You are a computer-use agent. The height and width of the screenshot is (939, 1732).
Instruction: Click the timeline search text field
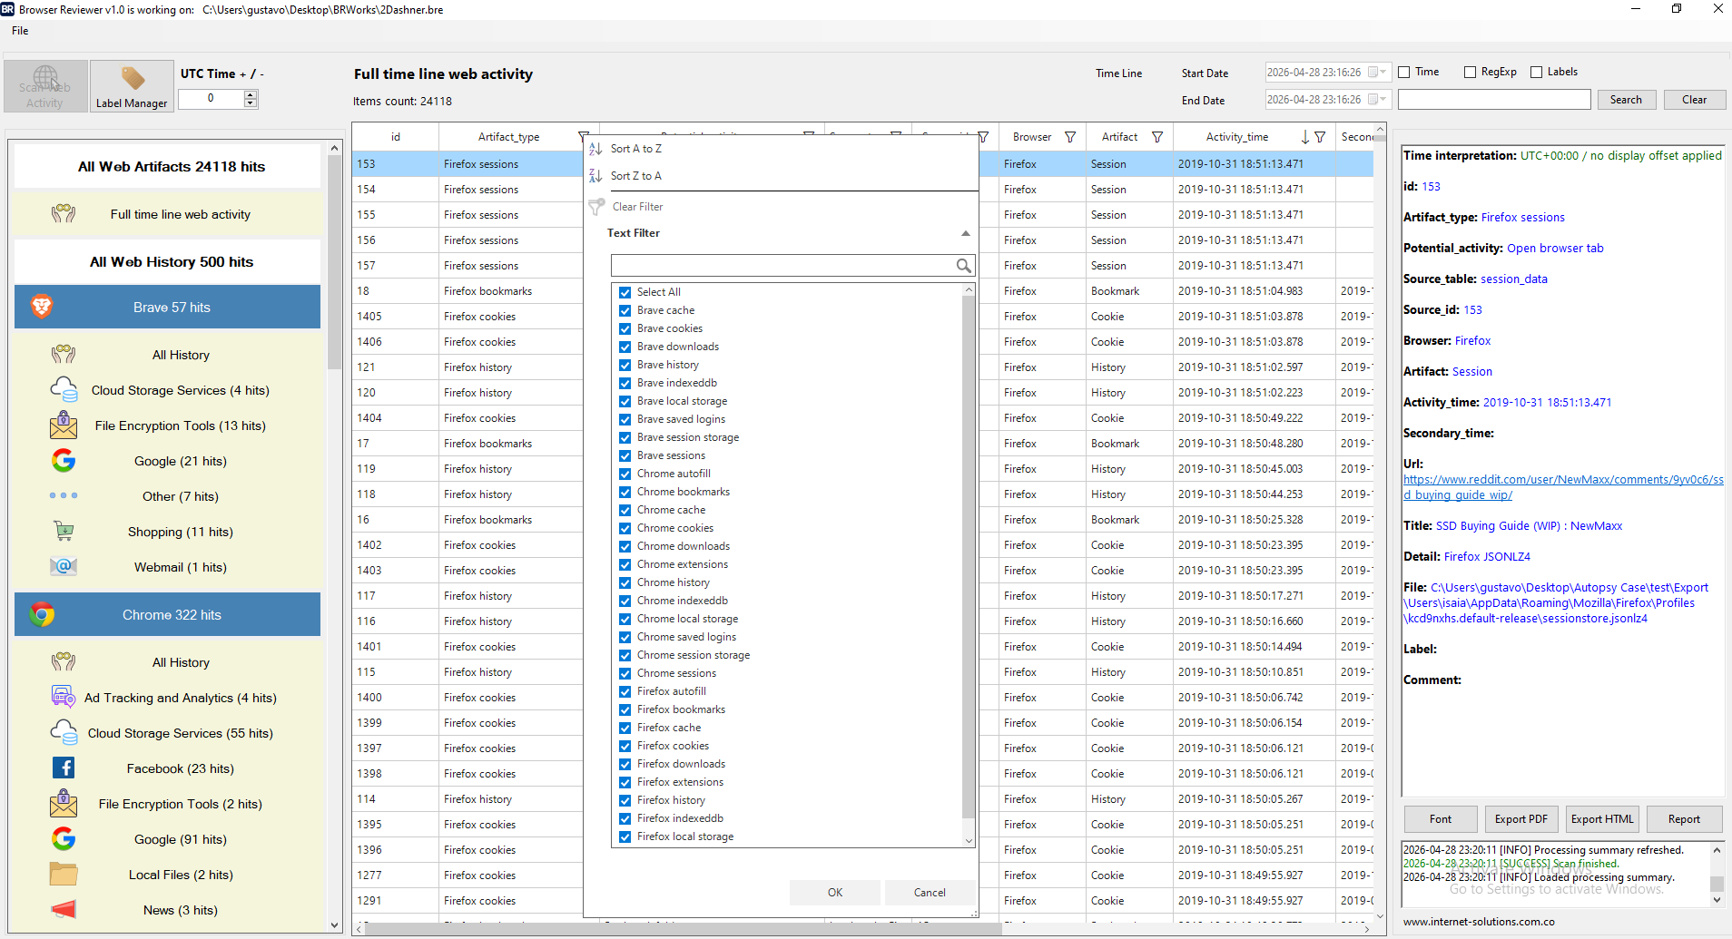click(1494, 100)
